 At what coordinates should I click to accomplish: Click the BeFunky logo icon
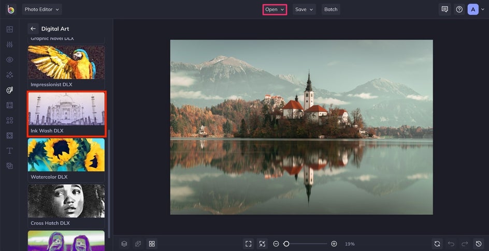pos(11,9)
